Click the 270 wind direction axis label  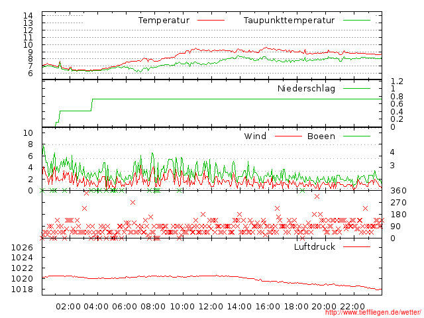coord(398,203)
